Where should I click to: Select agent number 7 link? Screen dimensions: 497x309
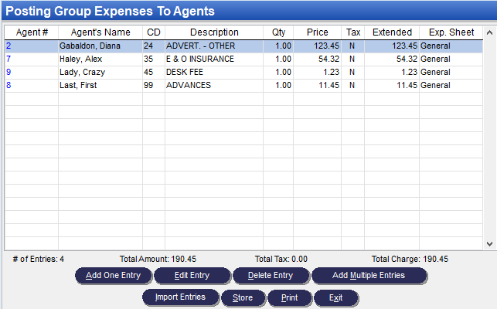pyautogui.click(x=9, y=59)
